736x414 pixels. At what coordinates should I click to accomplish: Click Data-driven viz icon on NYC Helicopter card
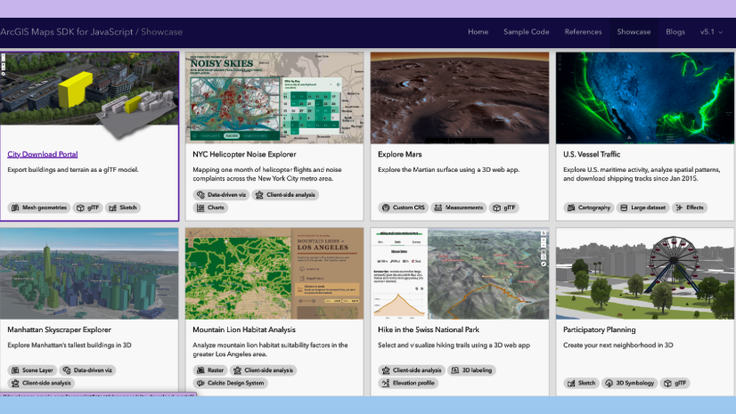pos(200,195)
